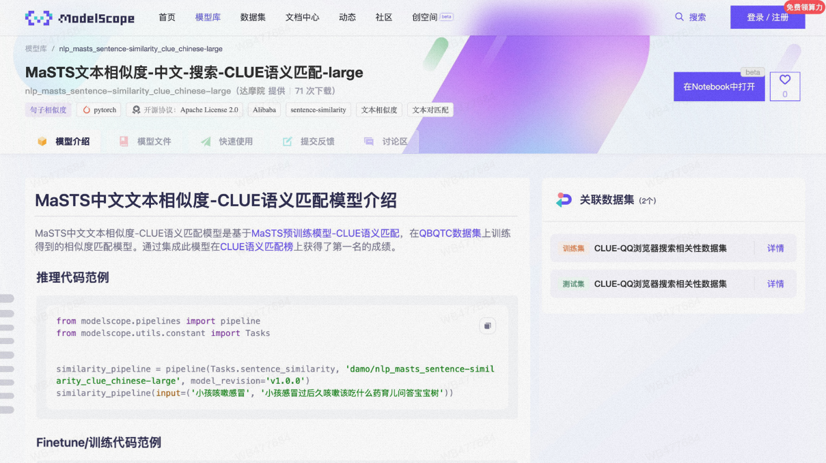Click the 免费领算力 badge
826x463 pixels.
pyautogui.click(x=804, y=7)
